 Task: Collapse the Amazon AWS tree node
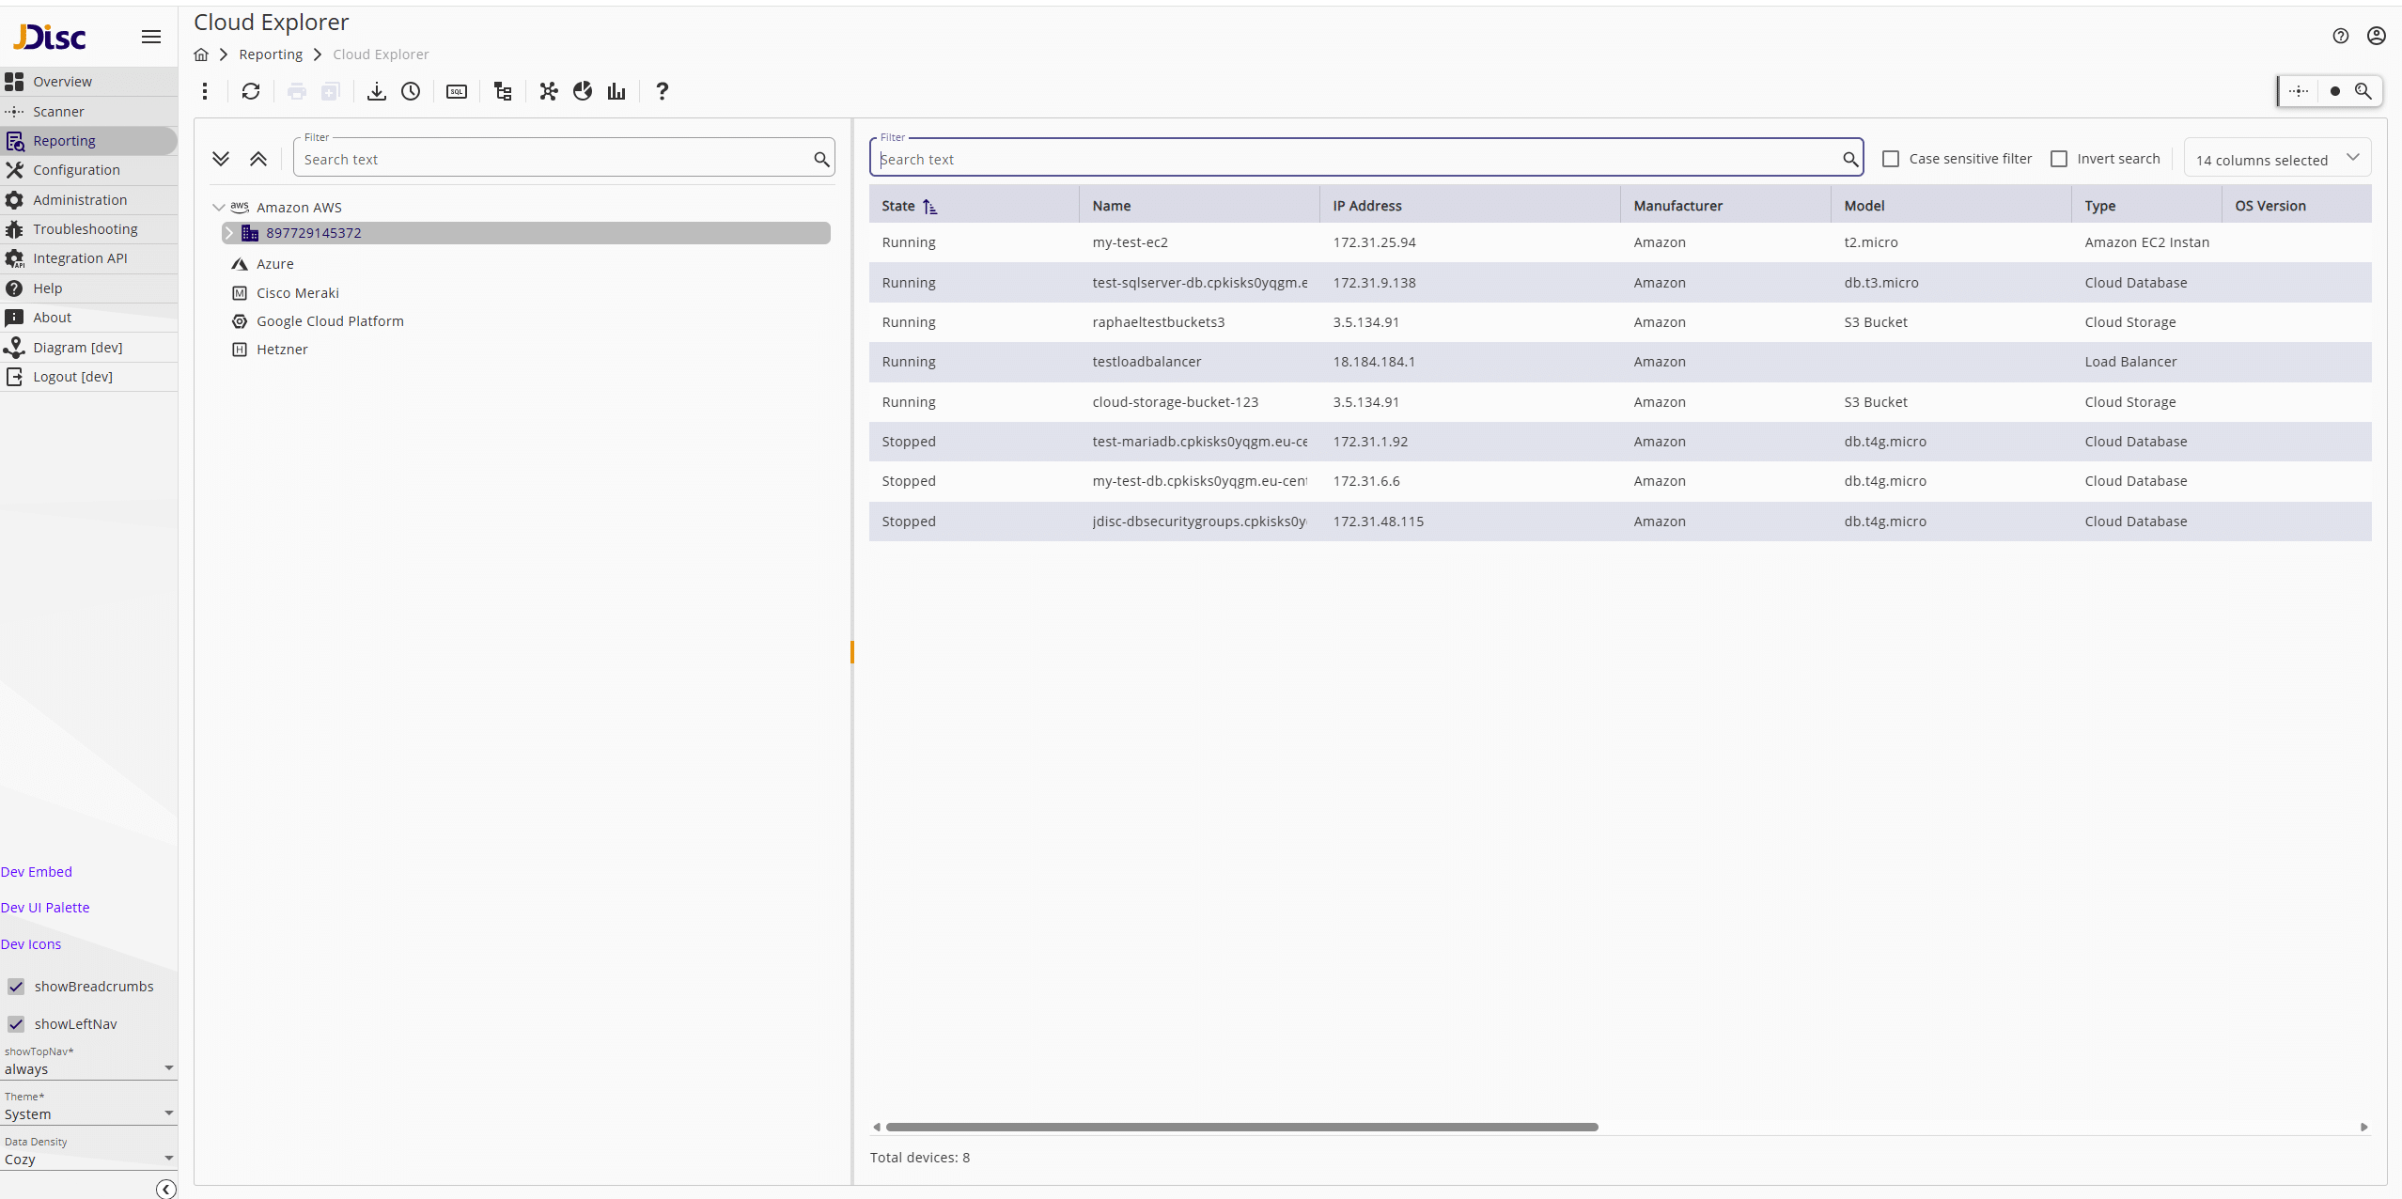[x=218, y=207]
